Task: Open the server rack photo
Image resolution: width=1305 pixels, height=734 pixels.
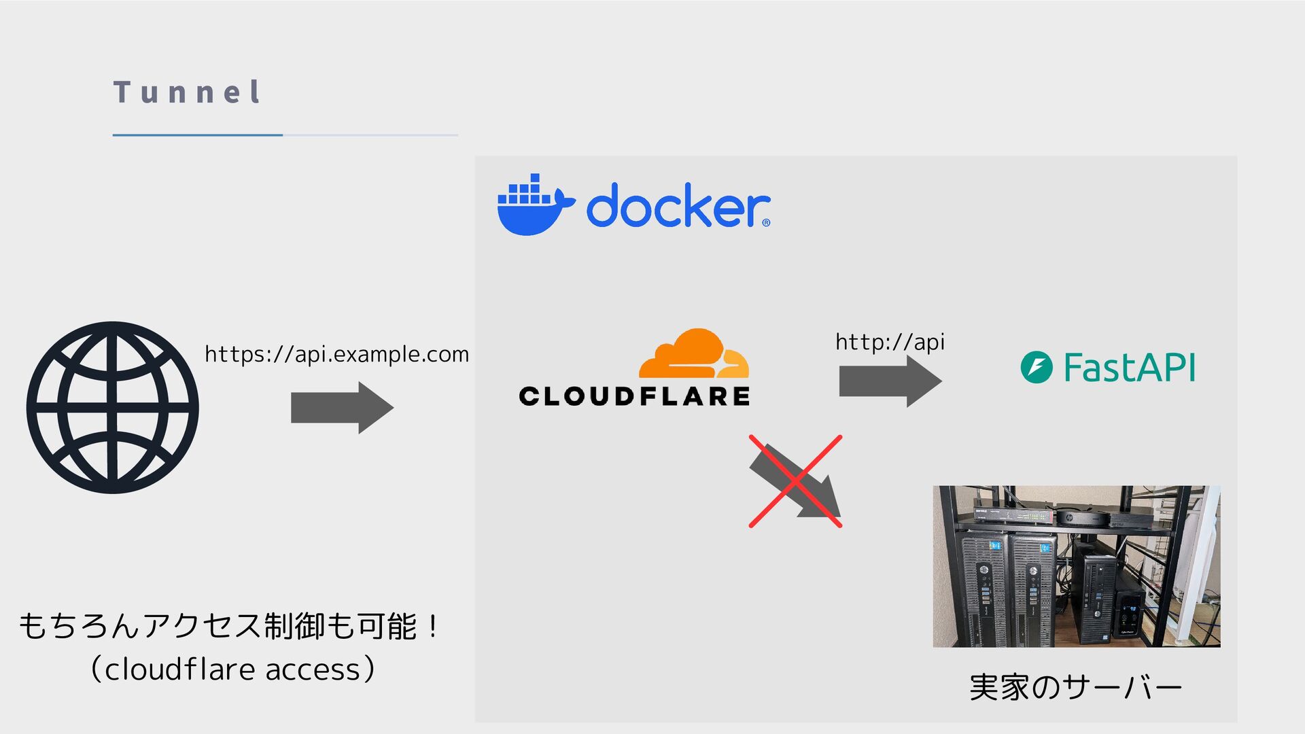Action: 1077,566
